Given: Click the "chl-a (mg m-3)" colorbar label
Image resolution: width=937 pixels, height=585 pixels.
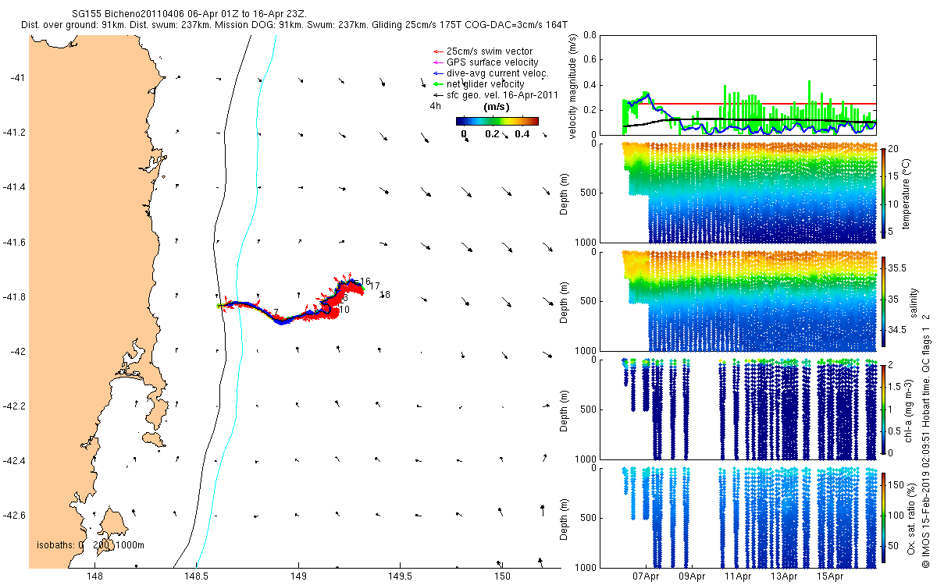Looking at the screenshot, I should (909, 411).
